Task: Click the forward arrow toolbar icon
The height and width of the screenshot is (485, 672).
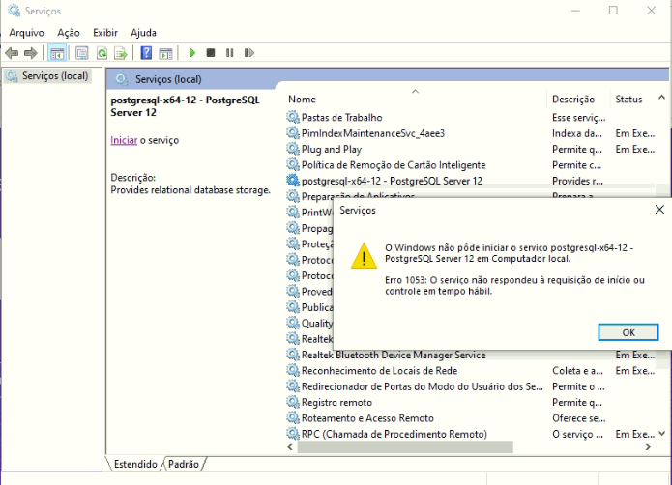Action: tap(31, 53)
